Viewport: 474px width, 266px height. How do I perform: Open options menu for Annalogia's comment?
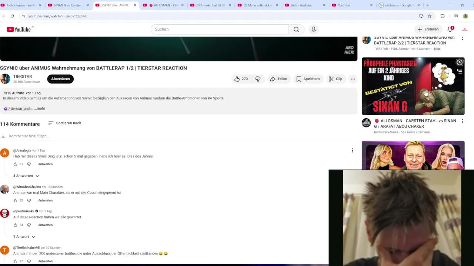point(352,150)
